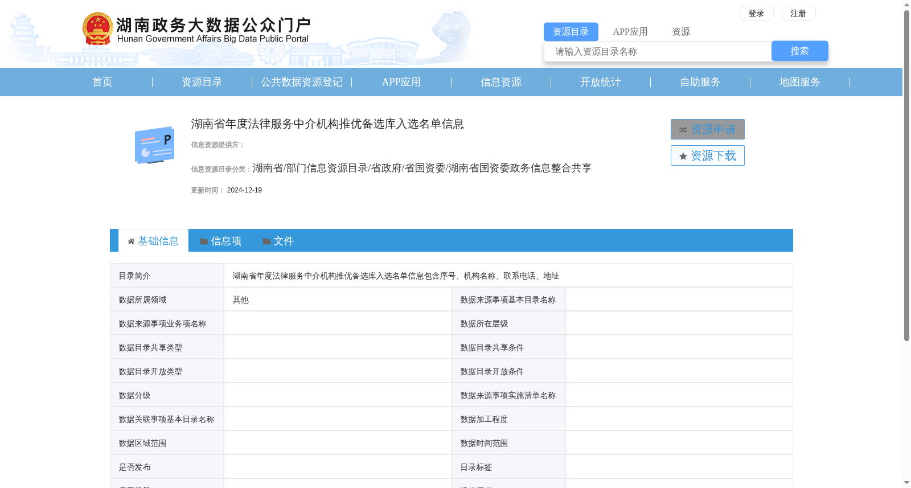Click the 搜索 search button
911x488 pixels.
pos(799,51)
